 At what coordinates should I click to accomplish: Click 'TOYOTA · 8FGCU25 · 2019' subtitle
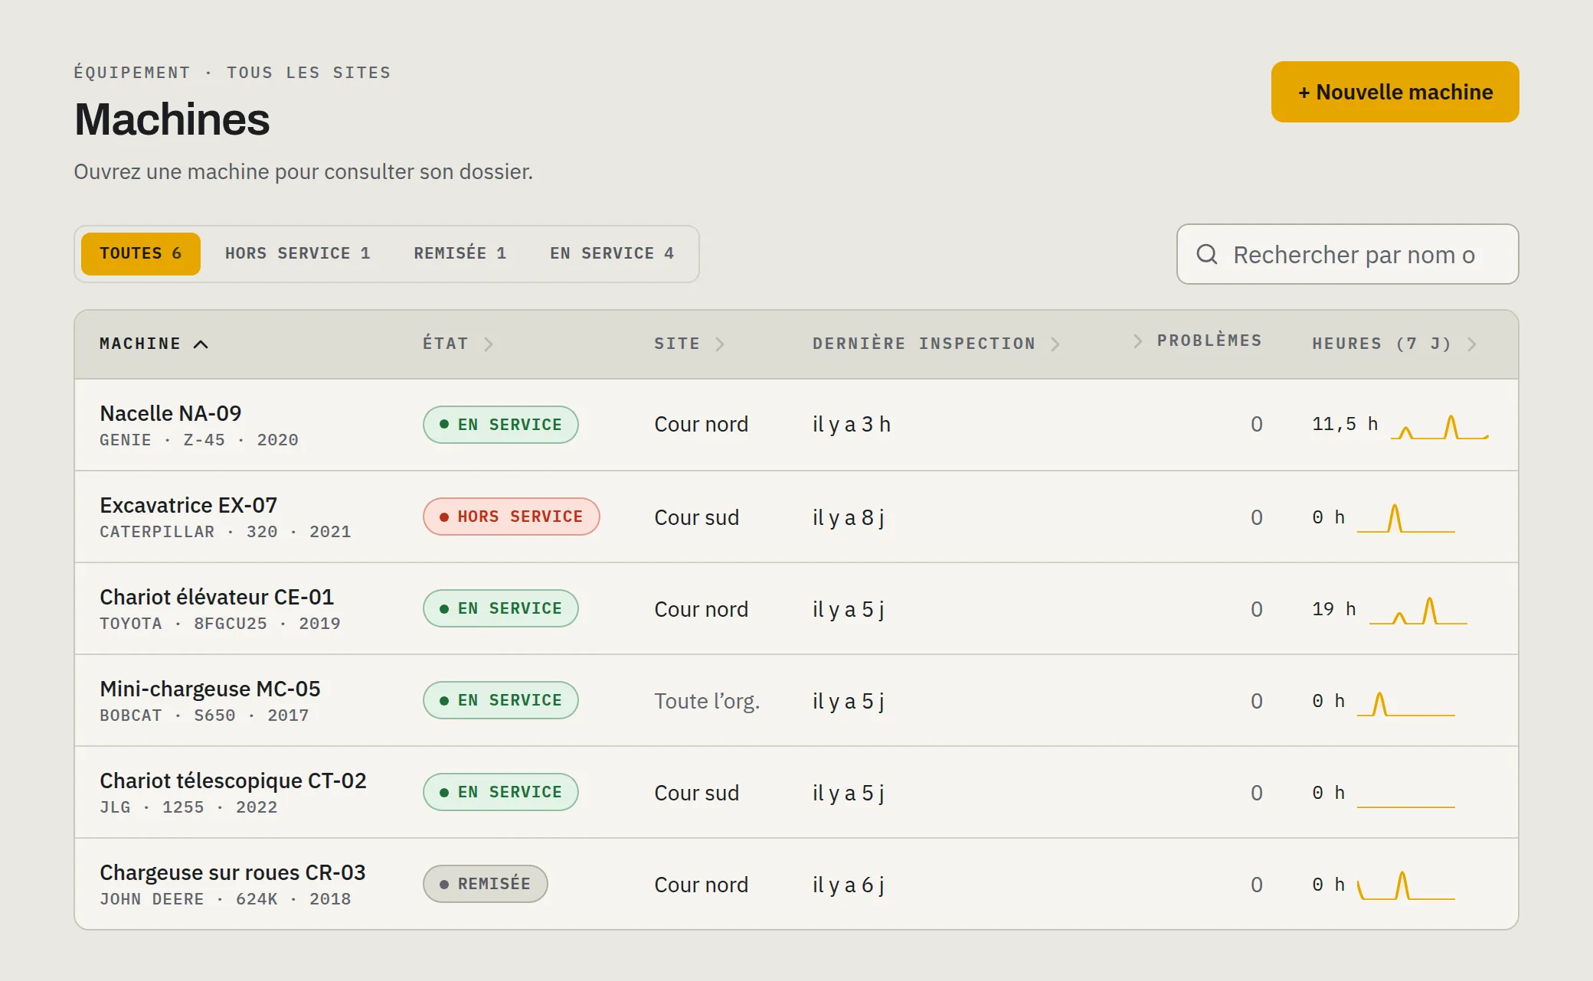pyautogui.click(x=220, y=624)
